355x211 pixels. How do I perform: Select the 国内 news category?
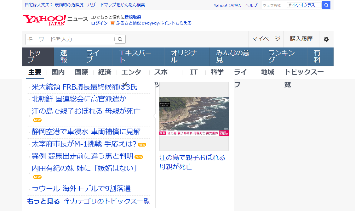pos(58,72)
